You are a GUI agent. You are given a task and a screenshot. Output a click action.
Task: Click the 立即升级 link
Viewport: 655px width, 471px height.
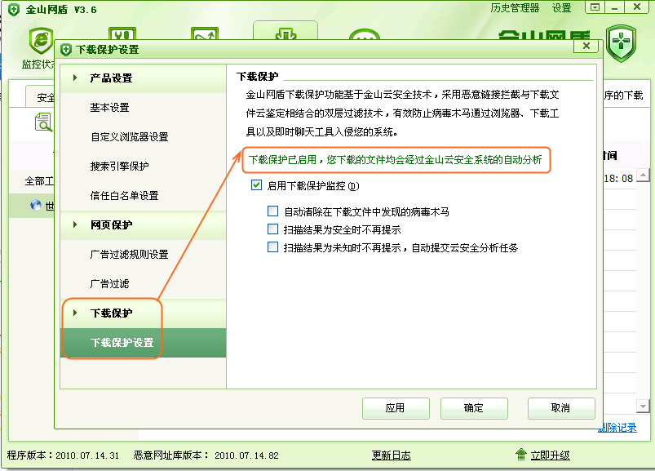(x=550, y=455)
